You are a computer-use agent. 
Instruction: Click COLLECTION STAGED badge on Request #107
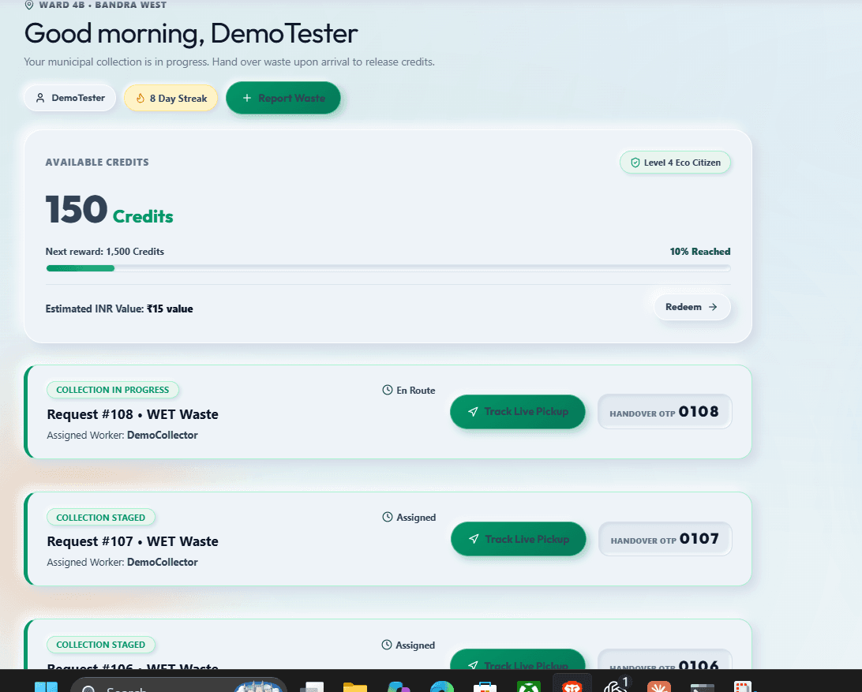point(100,518)
